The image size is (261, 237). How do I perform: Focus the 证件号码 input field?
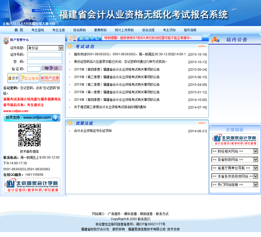(x=45, y=55)
